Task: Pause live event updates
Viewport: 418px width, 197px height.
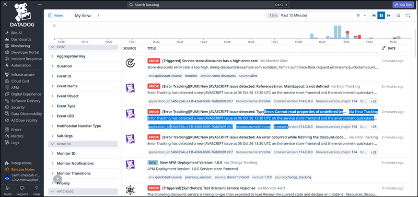Action: tap(381, 16)
